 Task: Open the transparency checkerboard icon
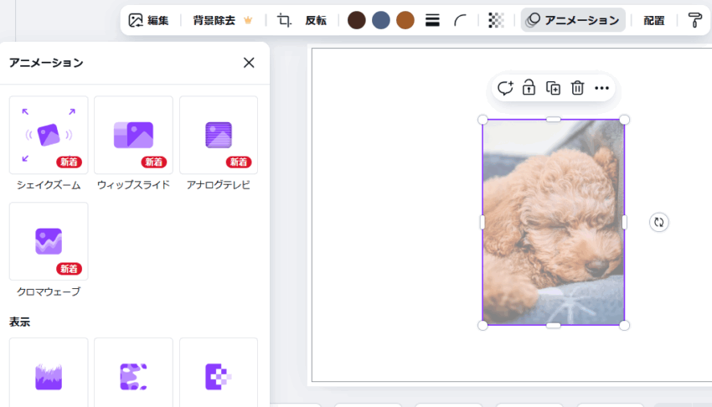[496, 20]
